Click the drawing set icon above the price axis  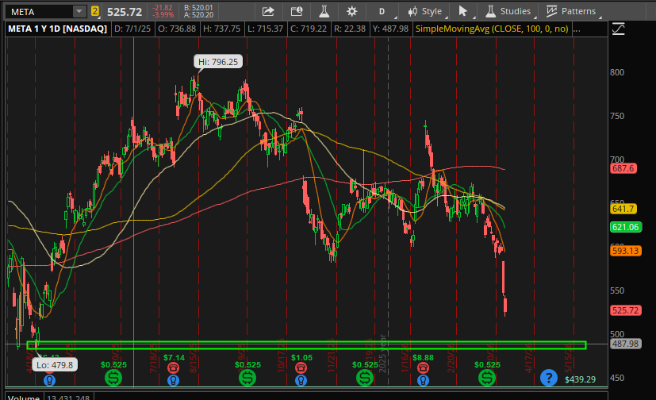(619, 29)
